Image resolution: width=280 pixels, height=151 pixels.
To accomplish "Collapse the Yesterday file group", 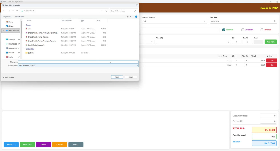I will [24, 49].
